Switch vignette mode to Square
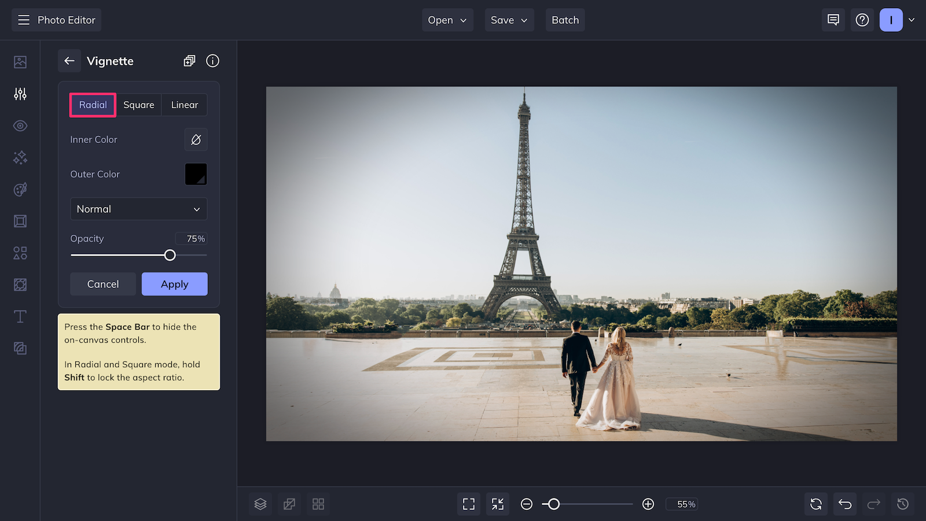Image resolution: width=926 pixels, height=521 pixels. click(x=139, y=105)
